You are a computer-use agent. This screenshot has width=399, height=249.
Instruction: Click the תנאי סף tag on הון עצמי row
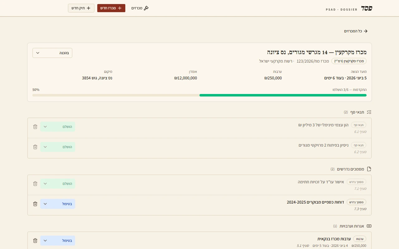358,125
